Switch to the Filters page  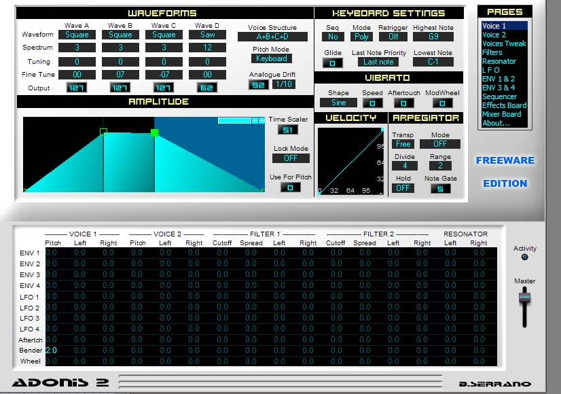pos(492,52)
